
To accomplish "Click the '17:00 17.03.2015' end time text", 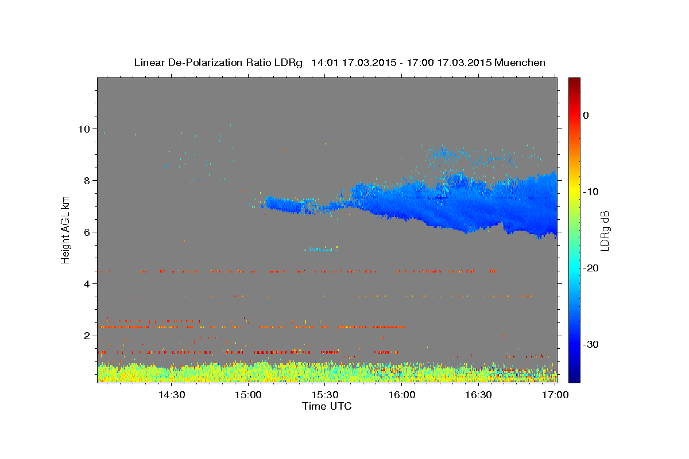I will click(448, 63).
